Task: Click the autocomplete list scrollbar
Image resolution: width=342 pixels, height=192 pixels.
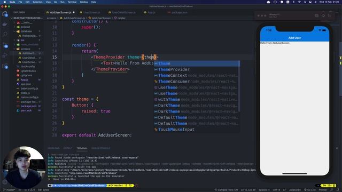Action: (x=239, y=86)
